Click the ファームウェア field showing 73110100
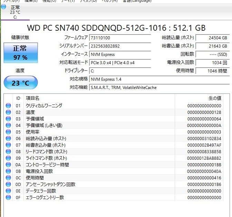This screenshot has height=217, width=232. click(120, 38)
